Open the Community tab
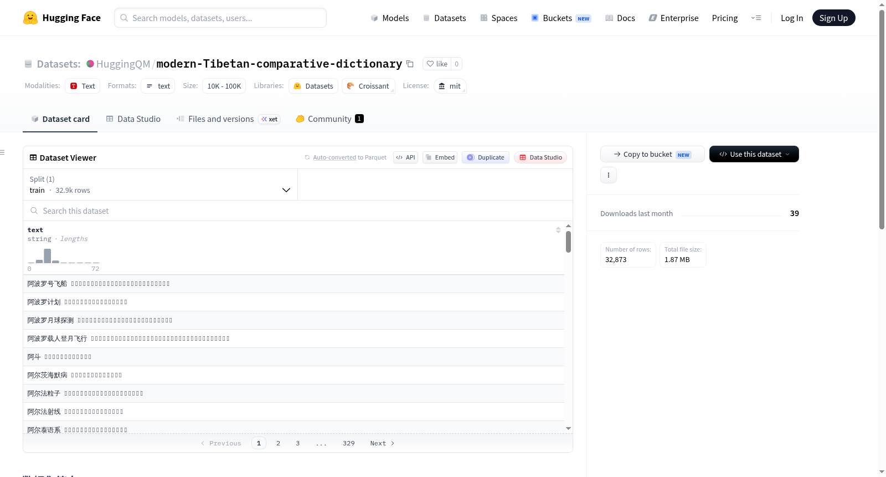This screenshot has width=886, height=477. pos(329,119)
